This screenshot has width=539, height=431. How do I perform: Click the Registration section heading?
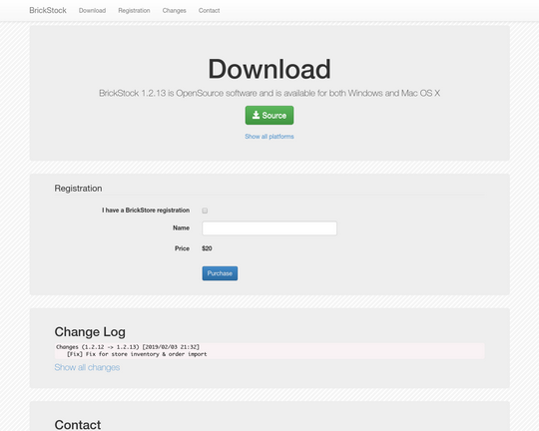tap(78, 189)
